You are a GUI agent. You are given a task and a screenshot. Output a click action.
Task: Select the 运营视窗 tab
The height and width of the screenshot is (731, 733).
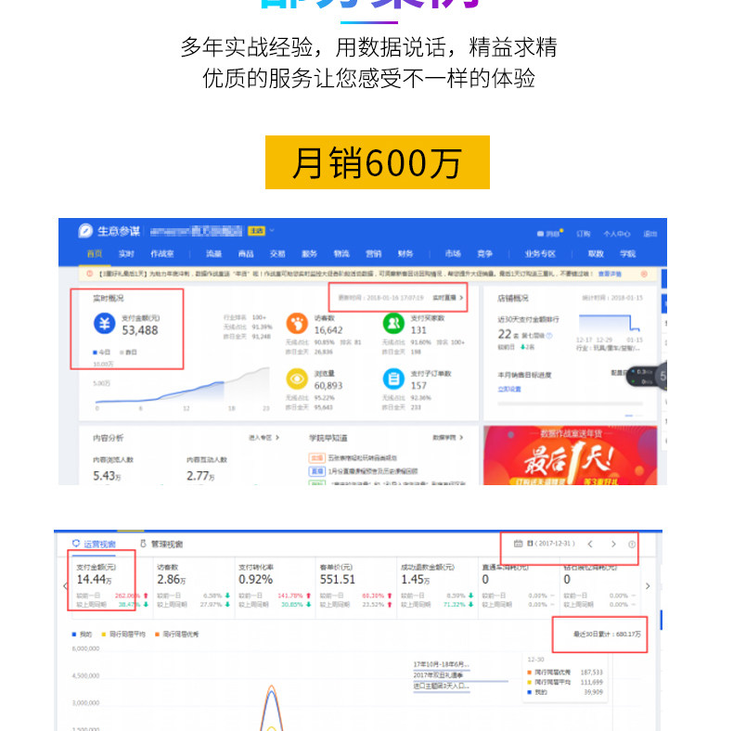[94, 544]
